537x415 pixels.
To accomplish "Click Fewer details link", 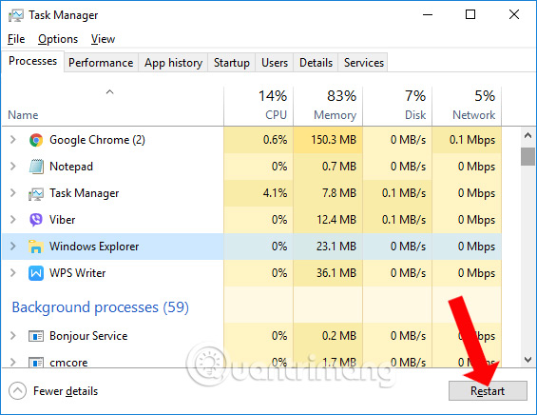I will pyautogui.click(x=66, y=391).
